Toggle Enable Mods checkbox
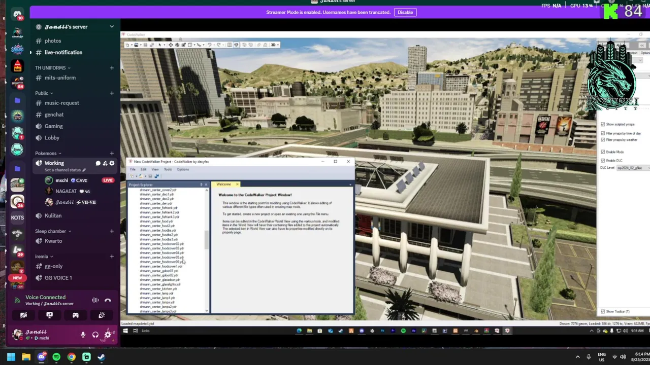 (x=603, y=152)
